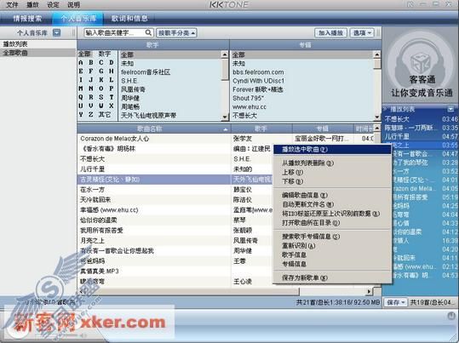Filter artists by letter Z
Screen dimensions: 459x343
coord(91,114)
